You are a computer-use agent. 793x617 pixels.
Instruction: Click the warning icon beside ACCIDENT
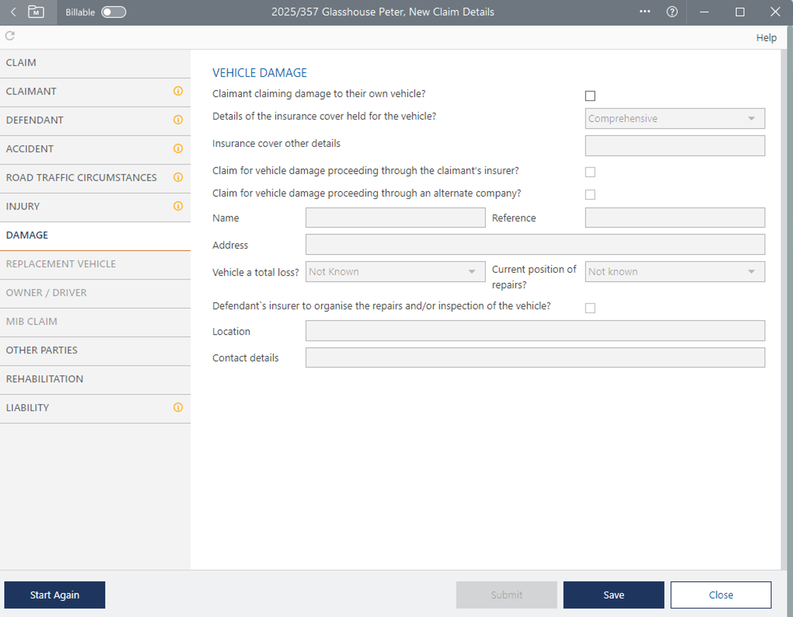178,149
